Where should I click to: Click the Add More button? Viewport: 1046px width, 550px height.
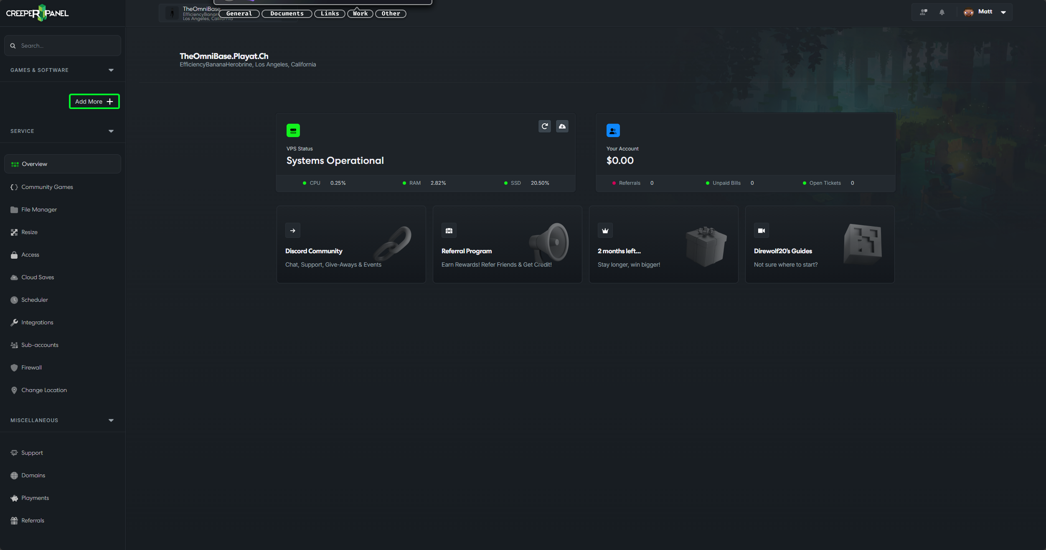[x=94, y=101]
